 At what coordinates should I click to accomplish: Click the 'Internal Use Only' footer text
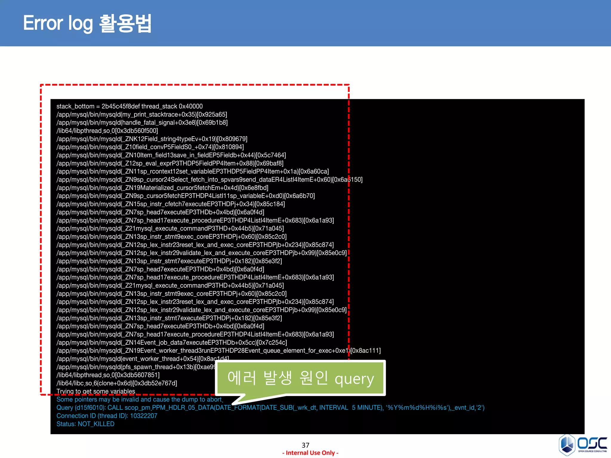click(x=310, y=453)
